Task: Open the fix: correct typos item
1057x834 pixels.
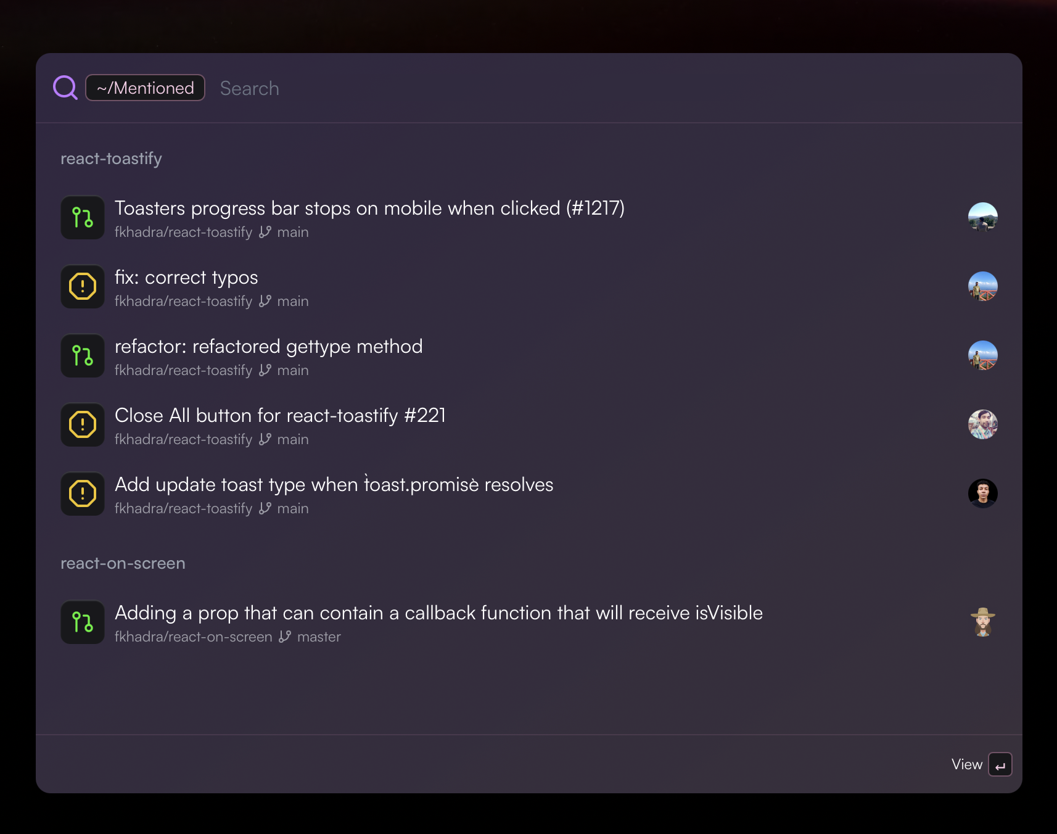Action: [186, 278]
